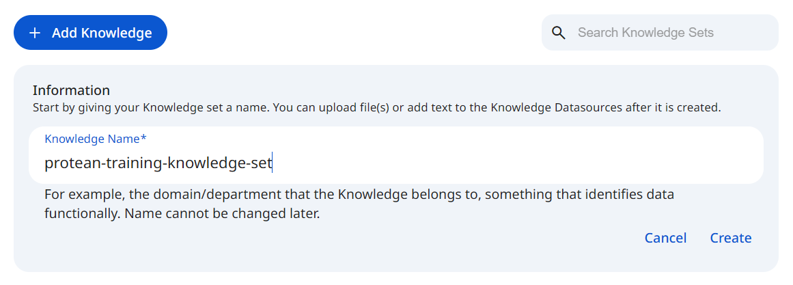Click the word 'functionally' in the helper text
793x285 pixels.
click(79, 213)
